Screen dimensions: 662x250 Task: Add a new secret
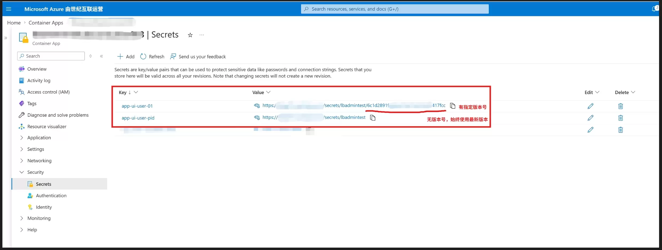pos(126,57)
